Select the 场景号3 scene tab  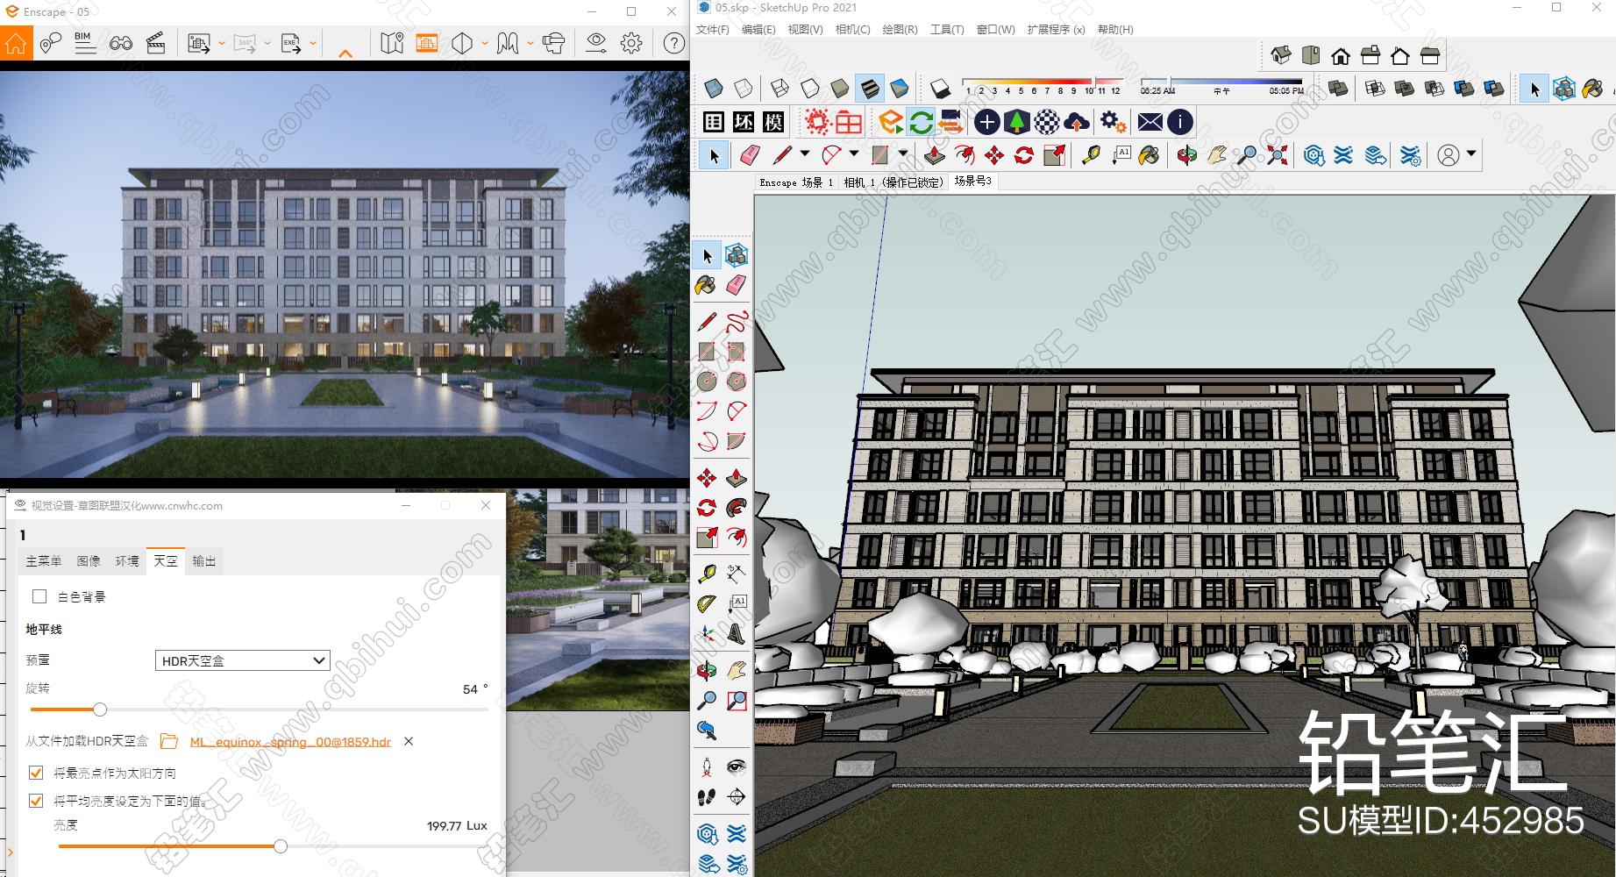pyautogui.click(x=972, y=181)
